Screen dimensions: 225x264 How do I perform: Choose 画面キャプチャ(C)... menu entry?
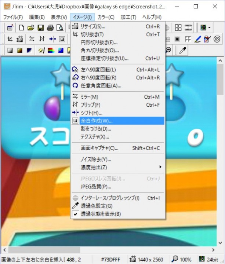[118, 148]
